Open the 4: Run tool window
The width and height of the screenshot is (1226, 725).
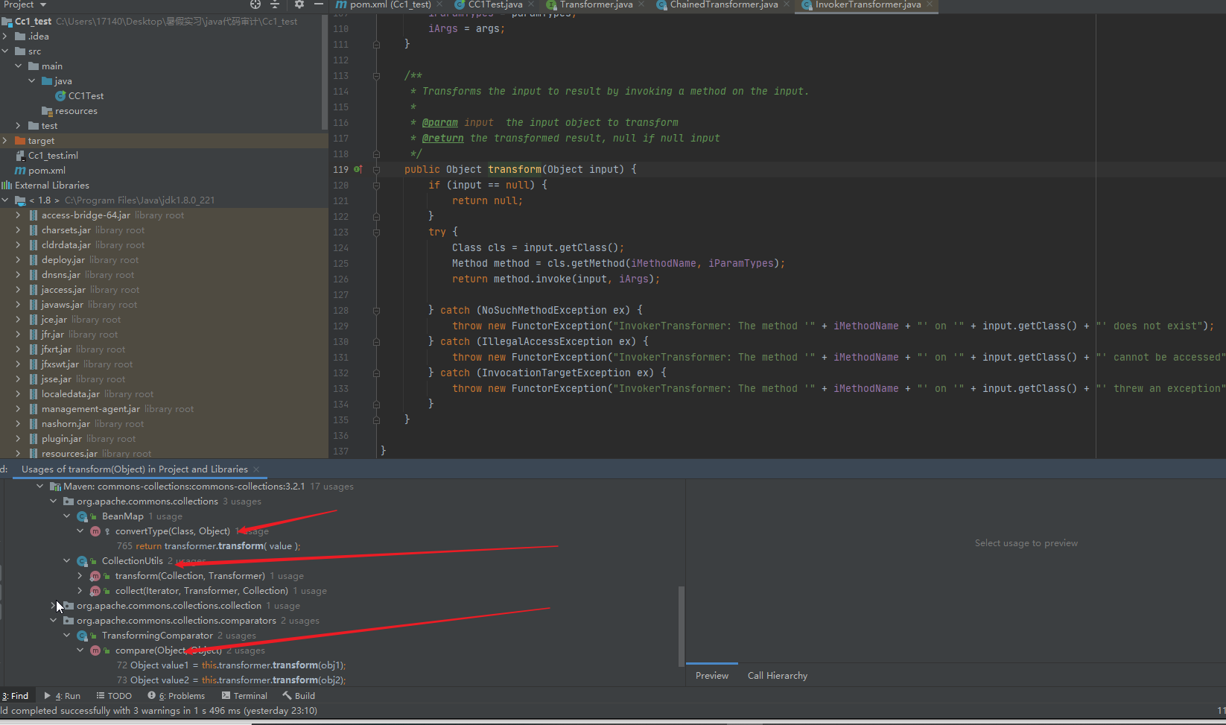(x=62, y=696)
